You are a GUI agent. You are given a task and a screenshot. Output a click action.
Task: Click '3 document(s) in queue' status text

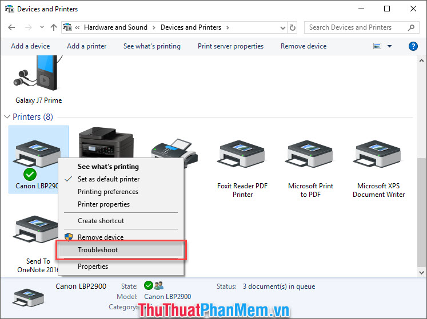pyautogui.click(x=279, y=286)
